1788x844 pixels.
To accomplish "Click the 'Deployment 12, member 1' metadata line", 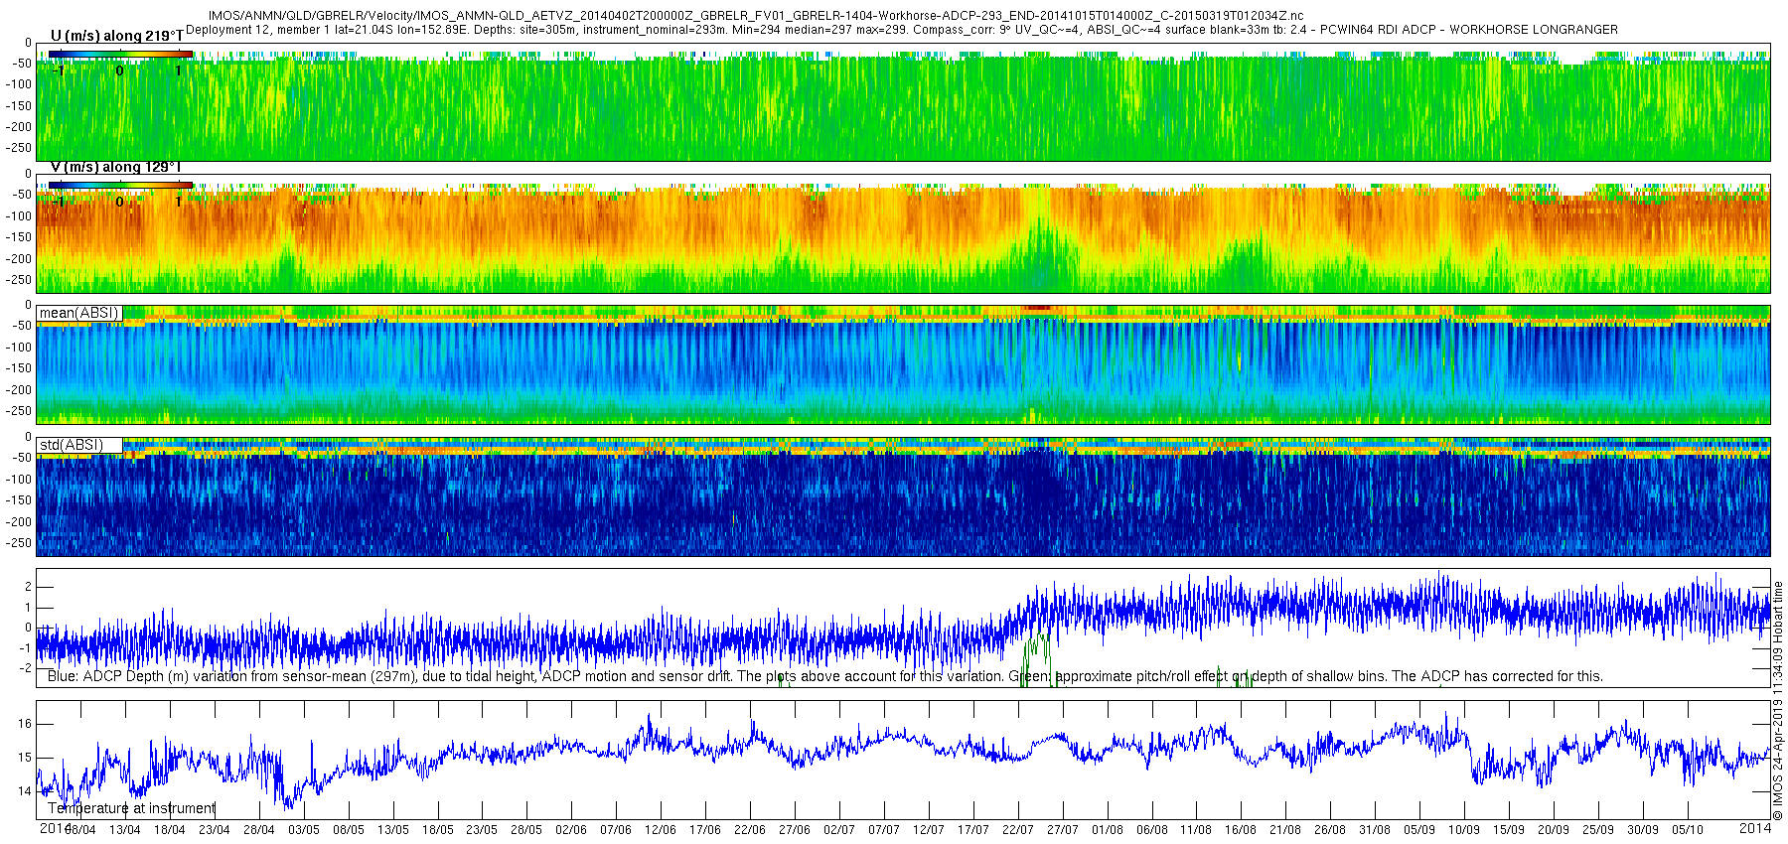I will [902, 30].
